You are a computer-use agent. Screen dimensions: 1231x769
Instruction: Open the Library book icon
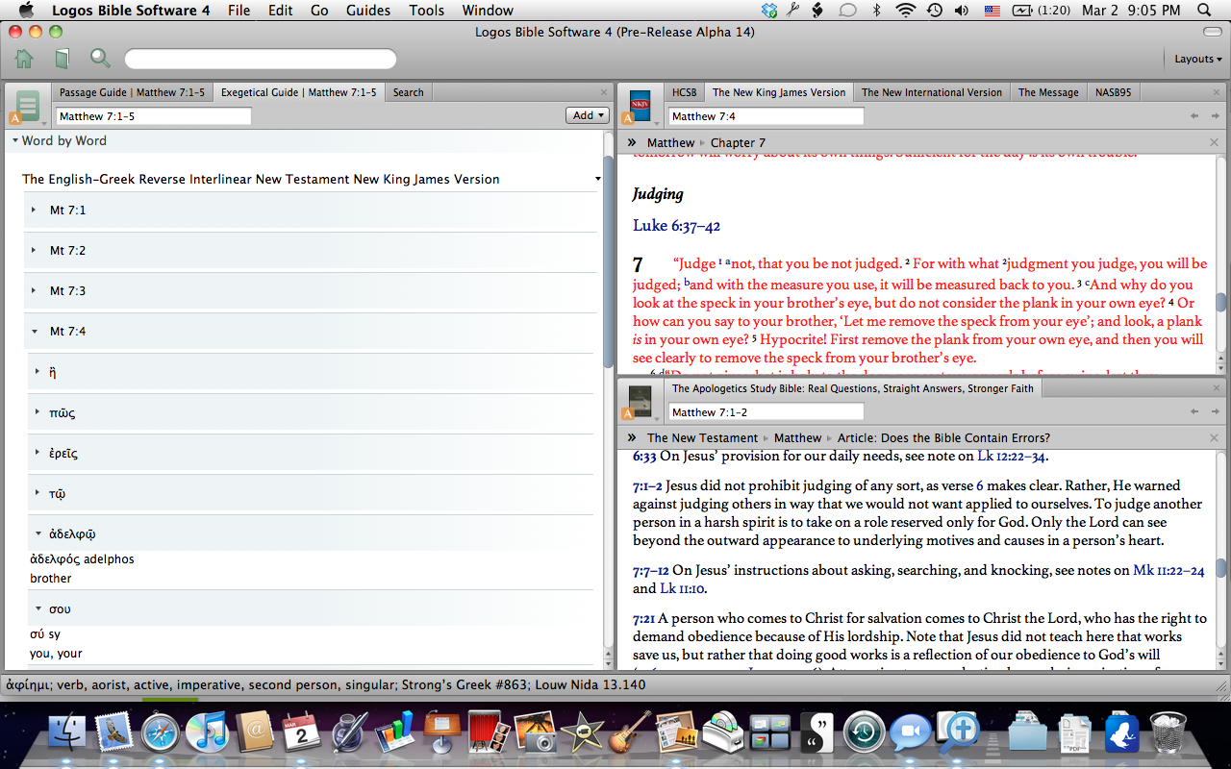tap(62, 59)
